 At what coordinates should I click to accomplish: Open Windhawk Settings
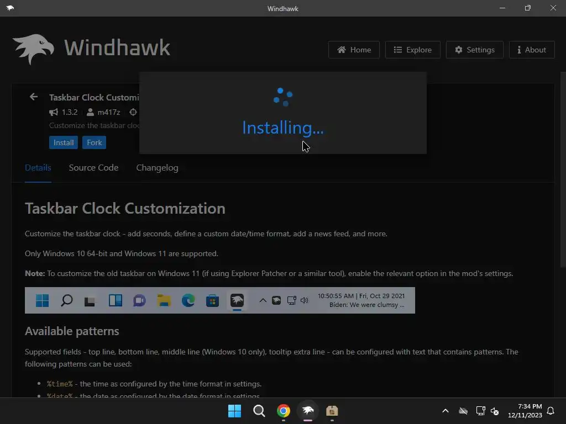pyautogui.click(x=474, y=50)
